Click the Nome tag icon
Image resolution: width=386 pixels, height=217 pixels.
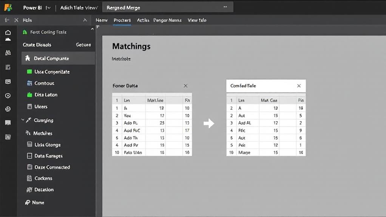click(x=28, y=203)
